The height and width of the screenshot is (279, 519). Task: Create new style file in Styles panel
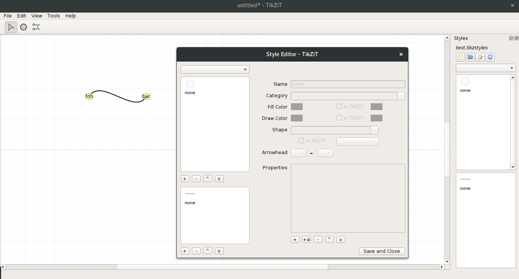click(x=460, y=57)
